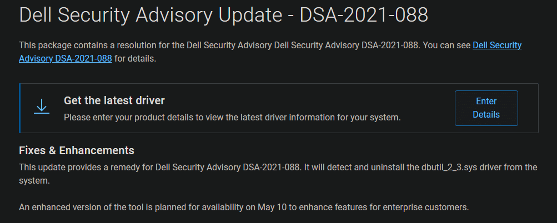
Task: Click the blue accent bar of driver banner
Action: [x=20, y=108]
